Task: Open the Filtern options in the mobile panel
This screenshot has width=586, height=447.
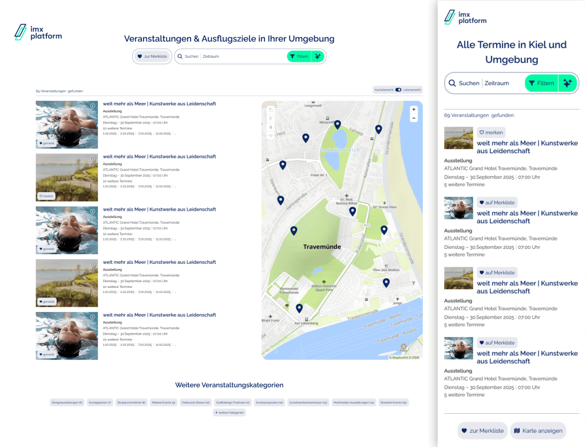Action: 541,83
